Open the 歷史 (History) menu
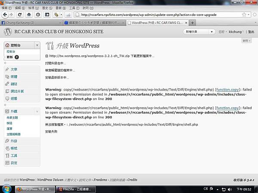The image size is (258, 193). 47,8
